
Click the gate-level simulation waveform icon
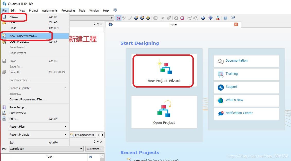196,18
